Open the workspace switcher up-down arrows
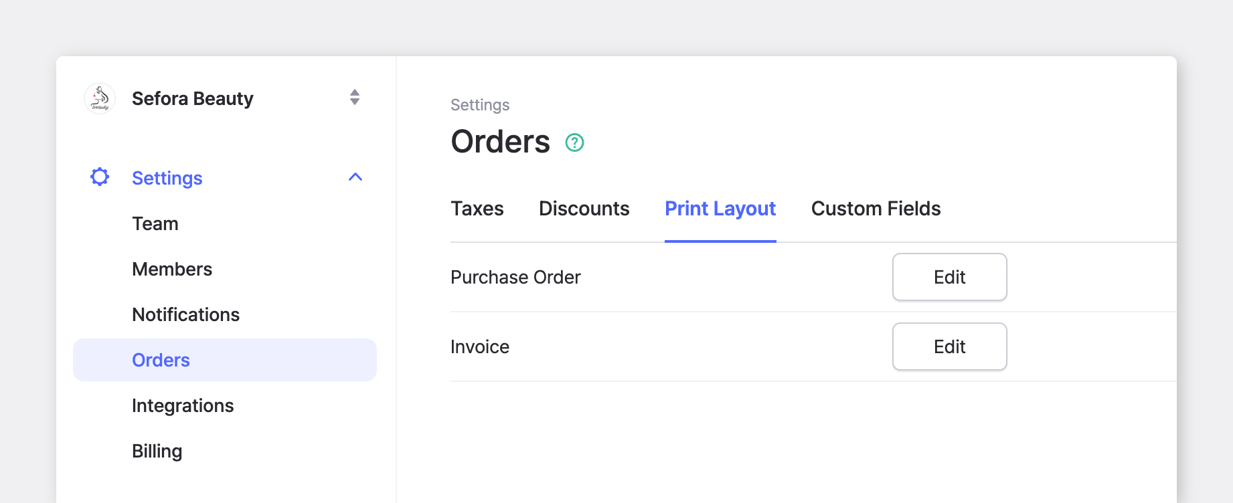 [x=355, y=98]
